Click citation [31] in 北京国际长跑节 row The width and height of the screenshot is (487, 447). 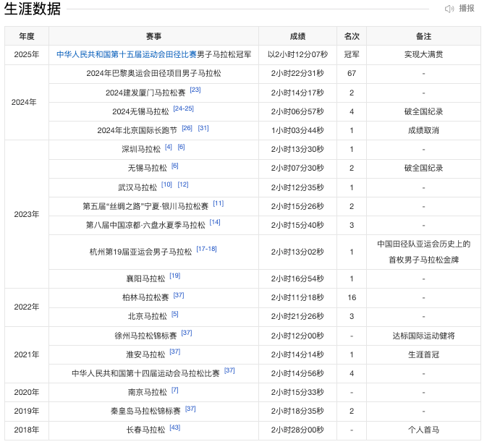click(203, 127)
